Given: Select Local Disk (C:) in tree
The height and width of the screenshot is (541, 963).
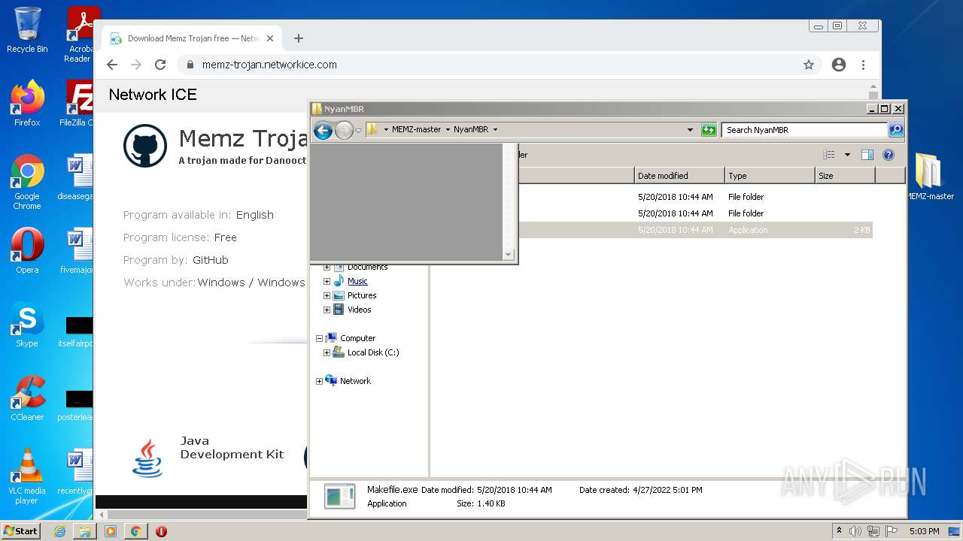Looking at the screenshot, I should pyautogui.click(x=373, y=352).
